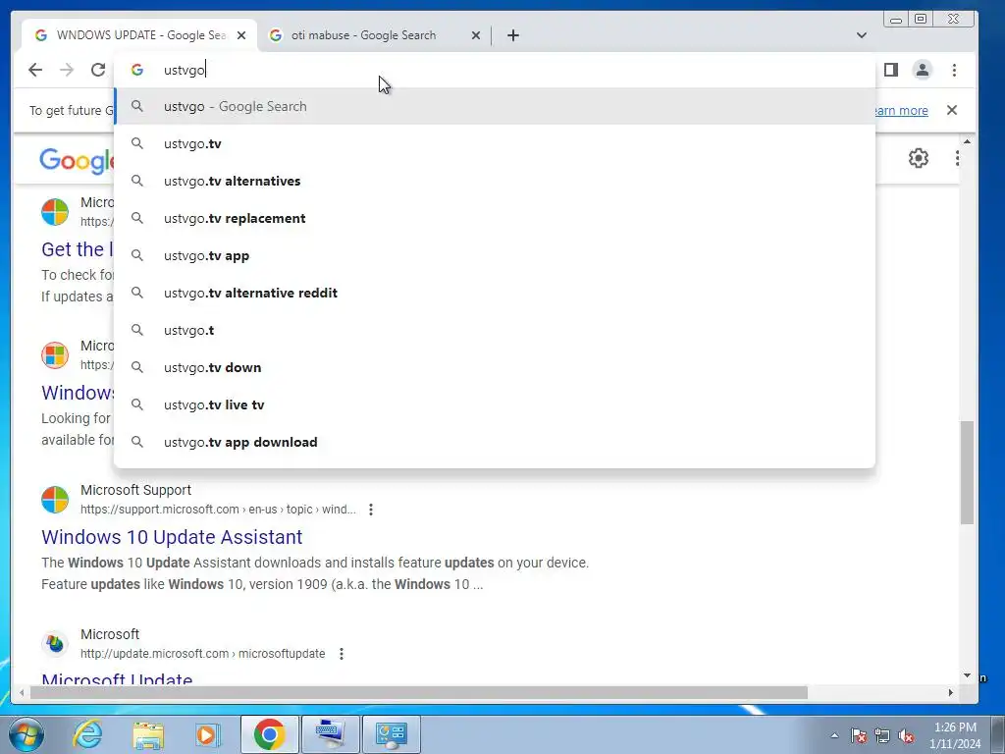Open the Chrome profile avatar
Image resolution: width=1005 pixels, height=754 pixels.
pyautogui.click(x=923, y=70)
